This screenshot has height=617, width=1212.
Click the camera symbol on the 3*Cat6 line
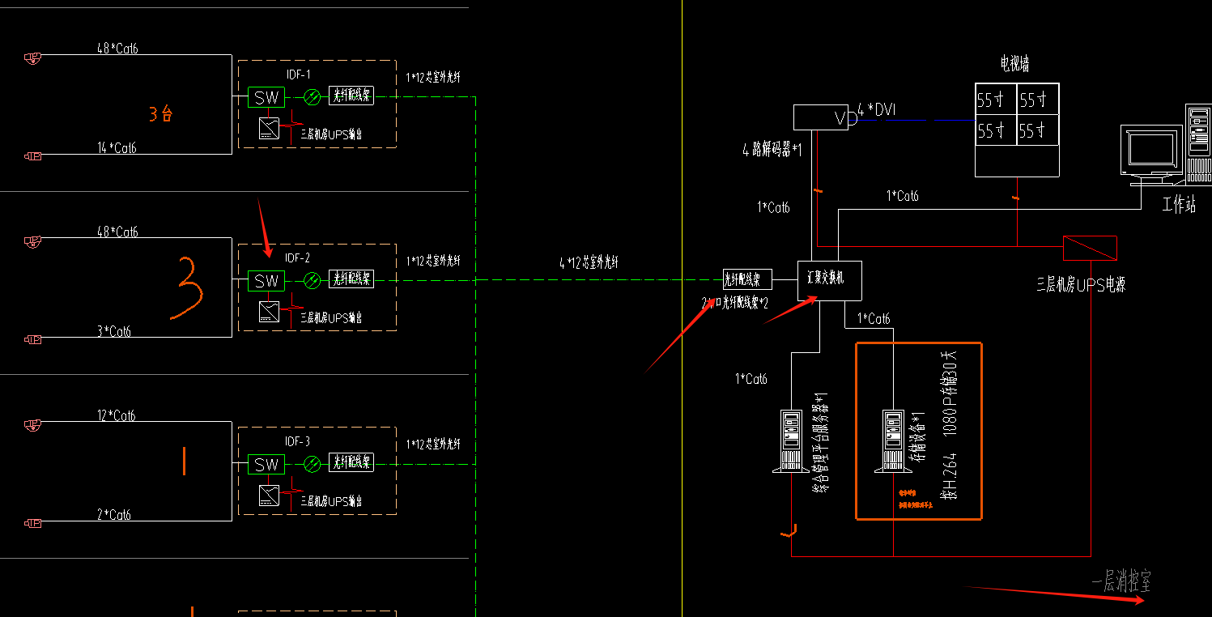(x=32, y=339)
